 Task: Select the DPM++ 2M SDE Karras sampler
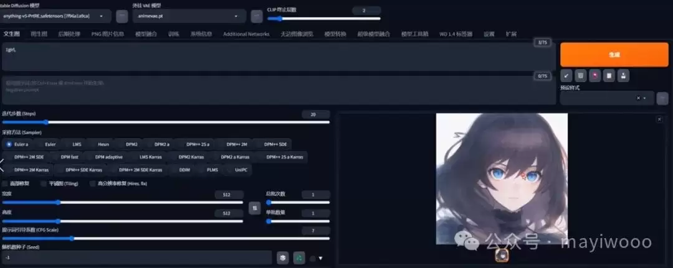[x=137, y=170]
